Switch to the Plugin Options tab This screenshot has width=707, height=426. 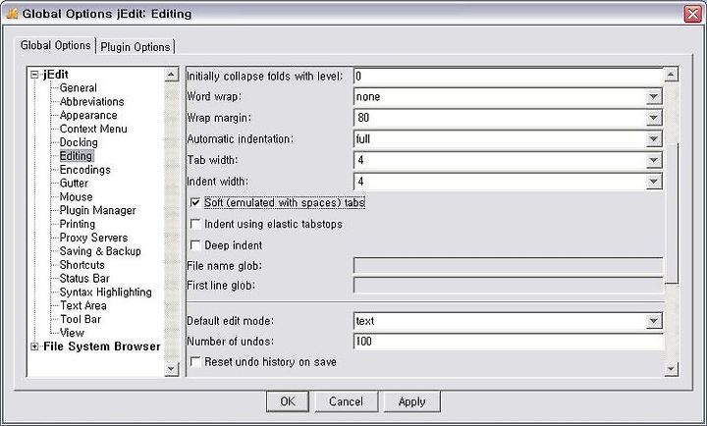[135, 46]
